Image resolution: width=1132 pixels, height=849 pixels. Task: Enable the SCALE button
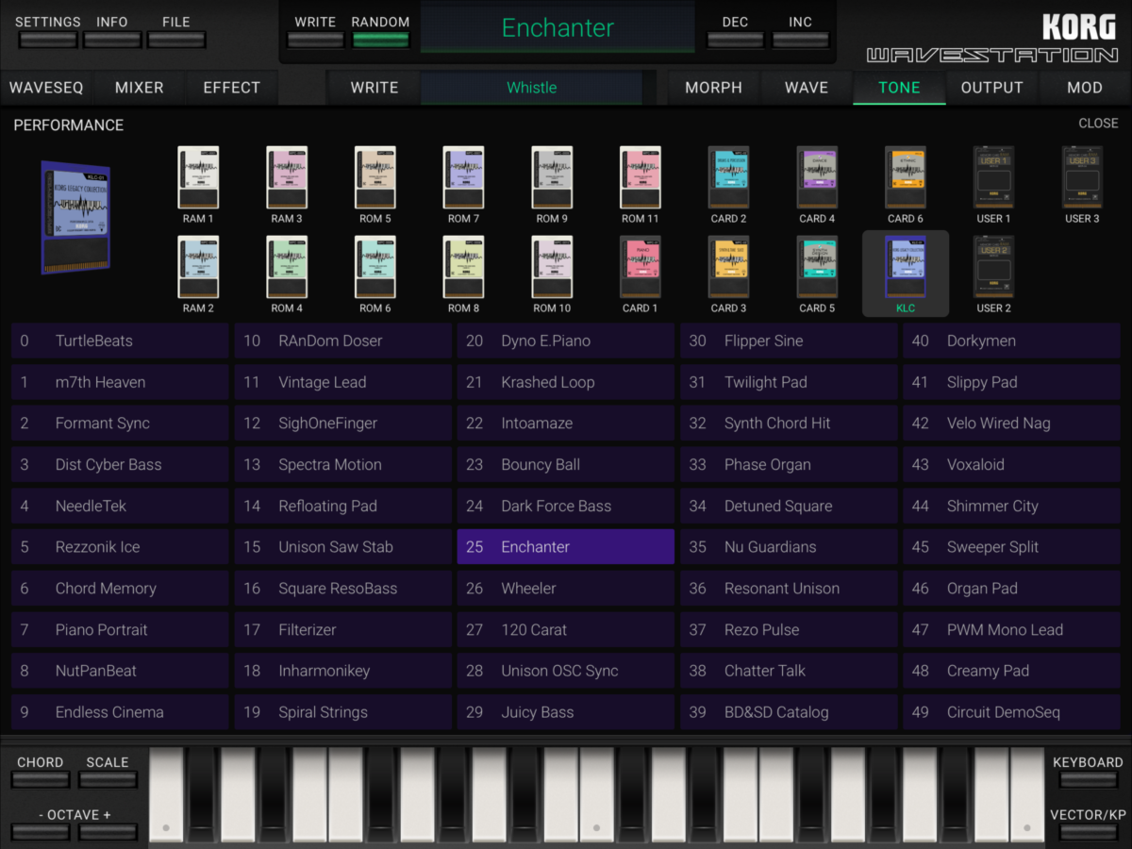click(108, 779)
